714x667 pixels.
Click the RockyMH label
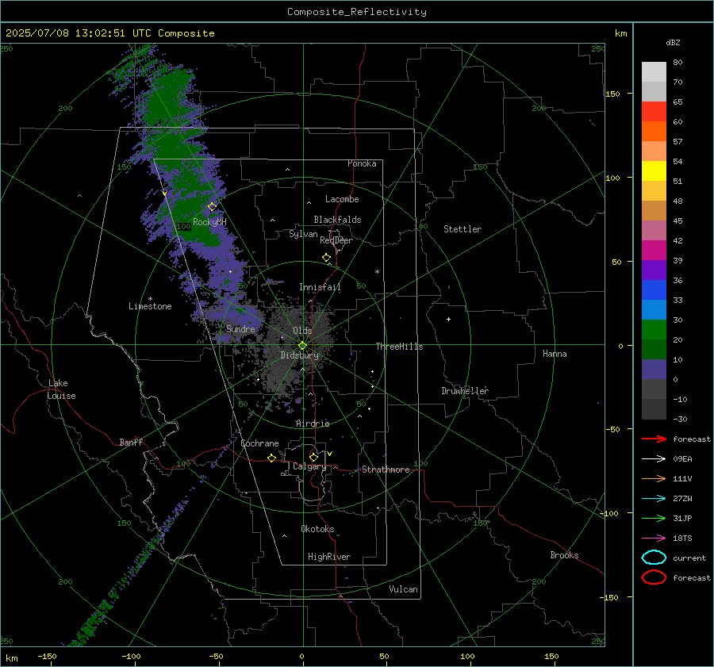coord(209,222)
